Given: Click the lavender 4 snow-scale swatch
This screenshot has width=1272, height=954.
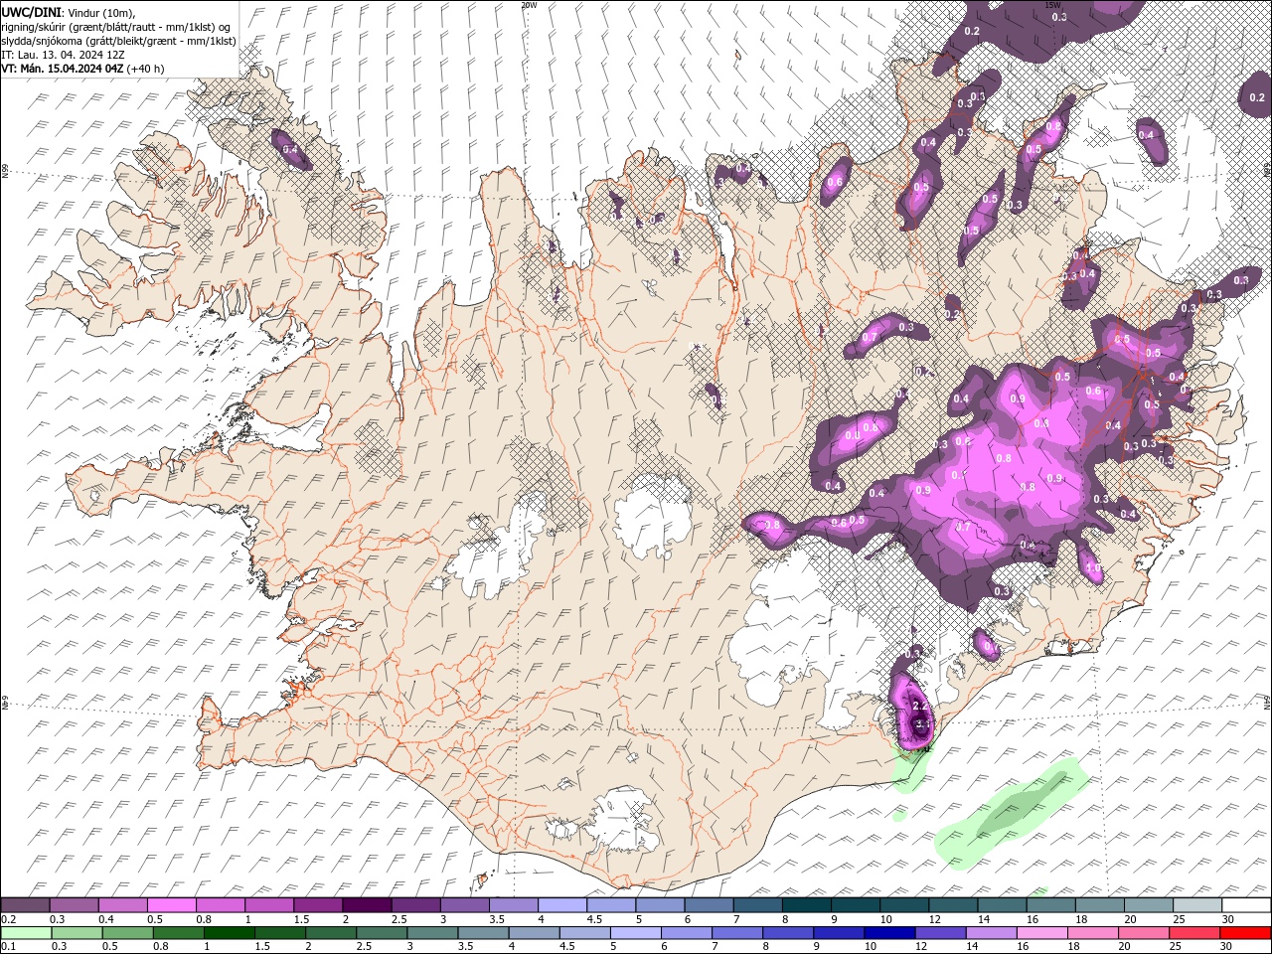Looking at the screenshot, I should point(560,905).
